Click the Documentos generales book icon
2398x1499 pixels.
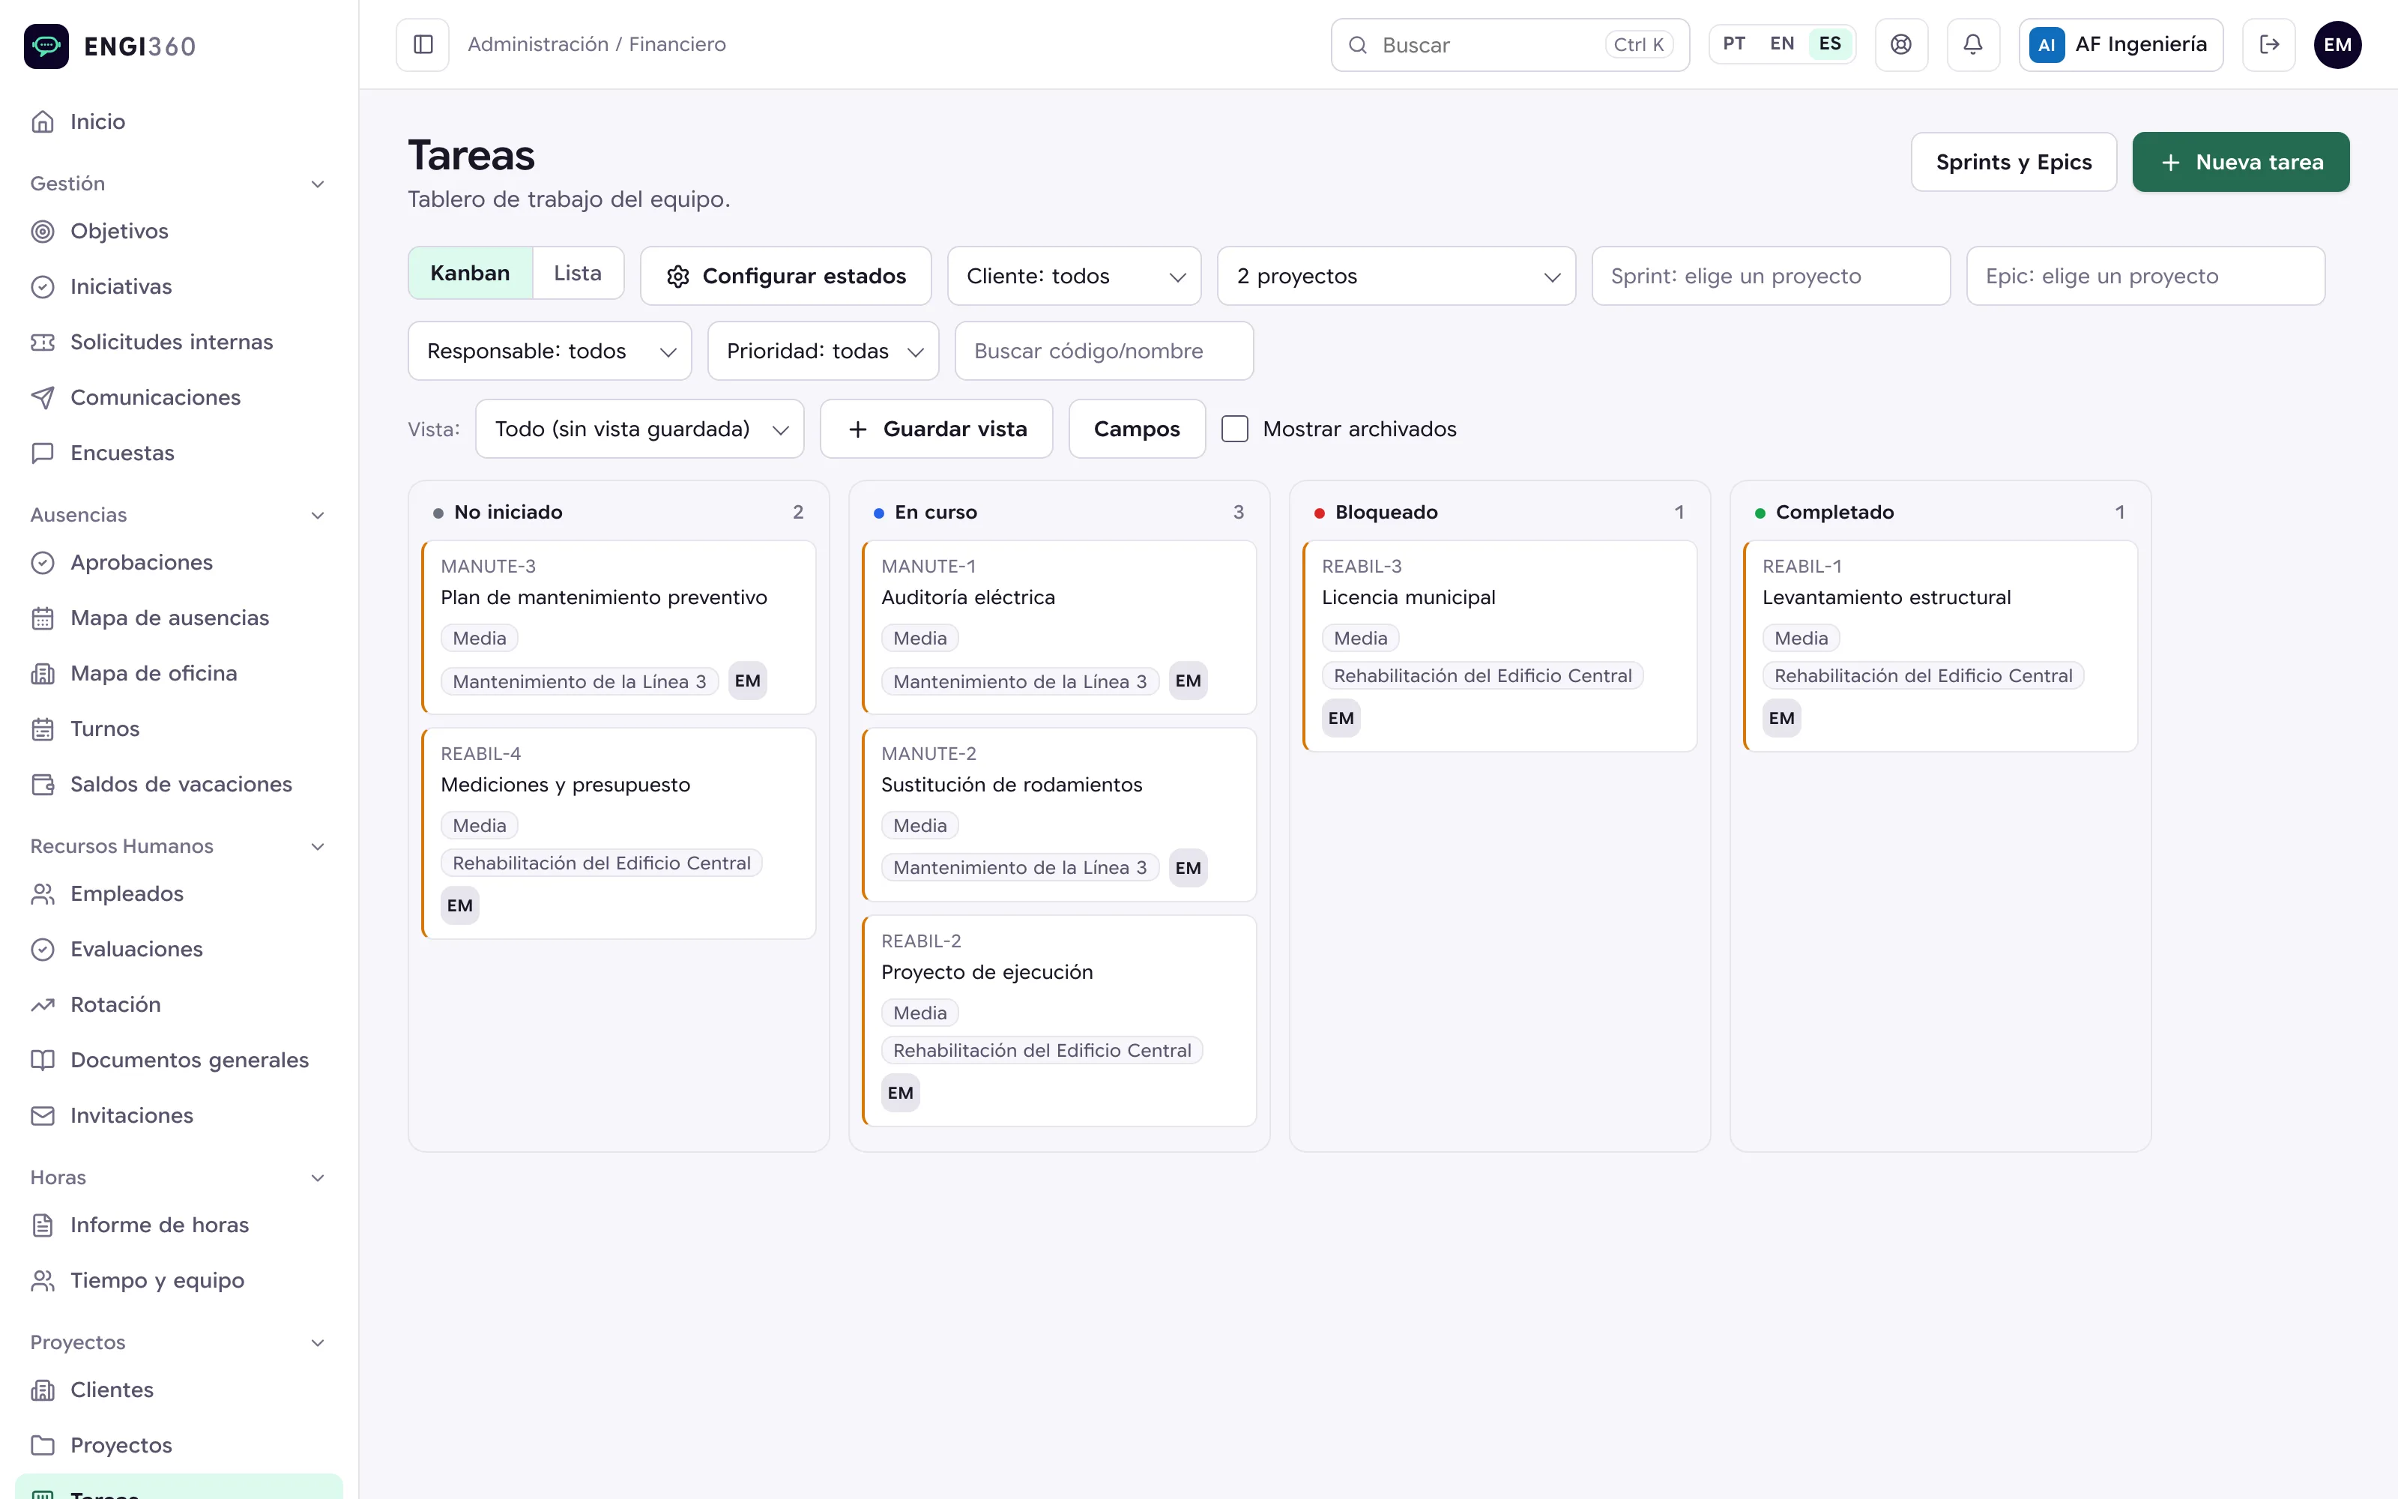pos(43,1060)
